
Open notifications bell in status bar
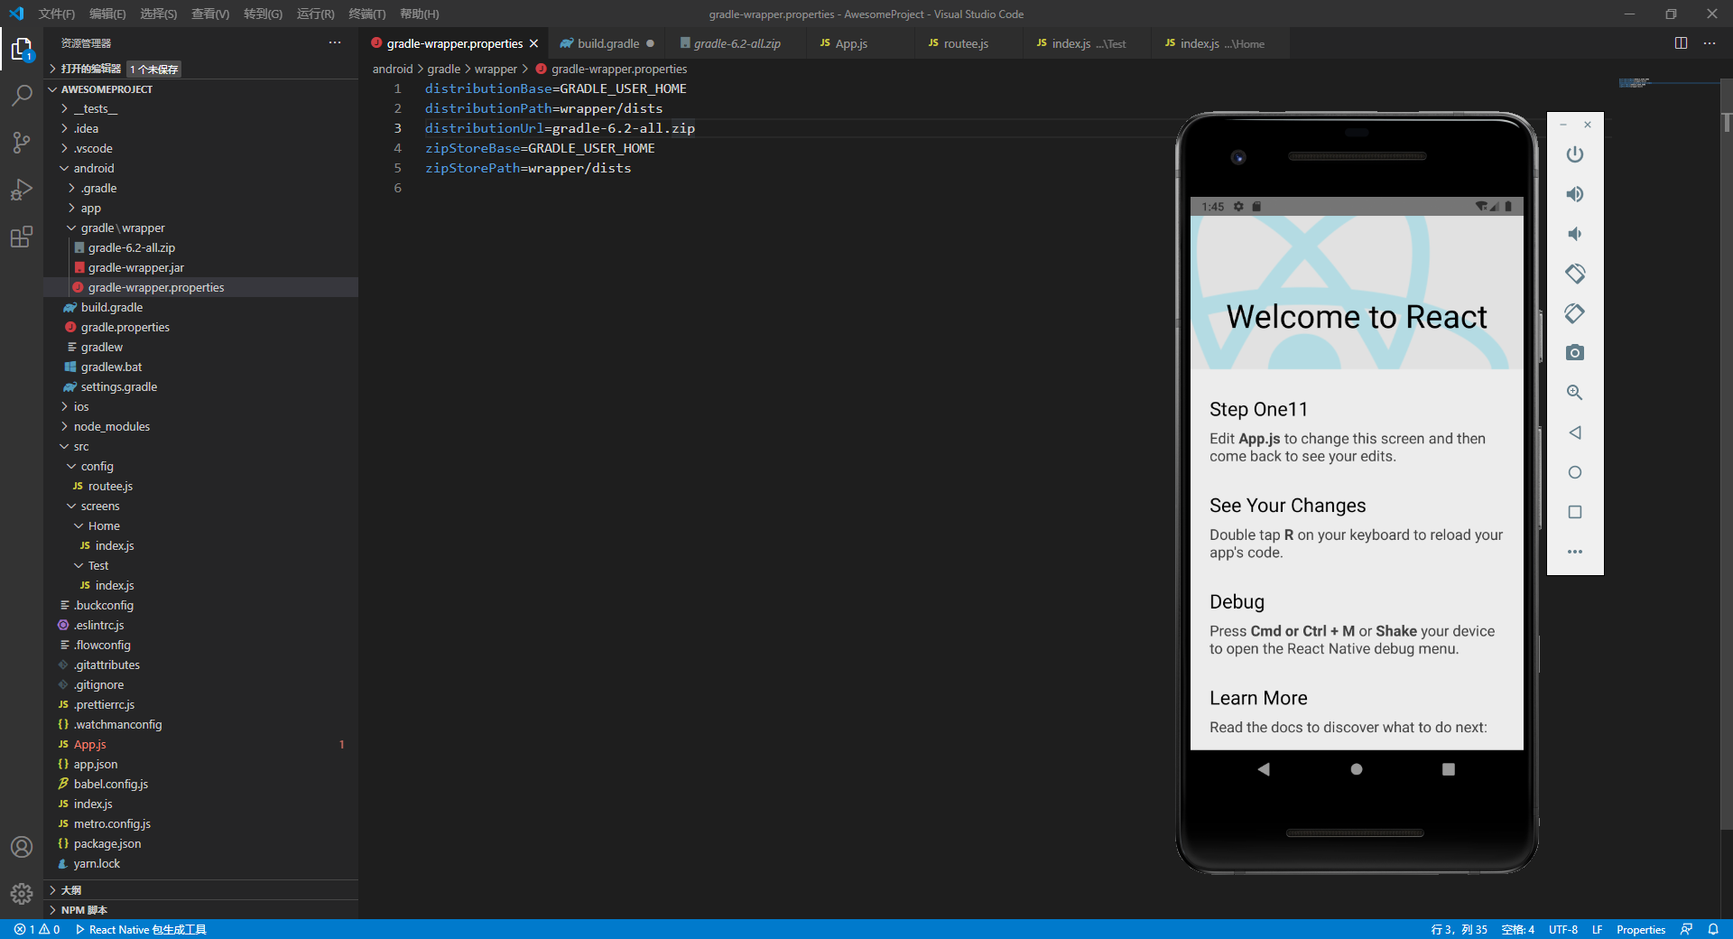click(1713, 929)
